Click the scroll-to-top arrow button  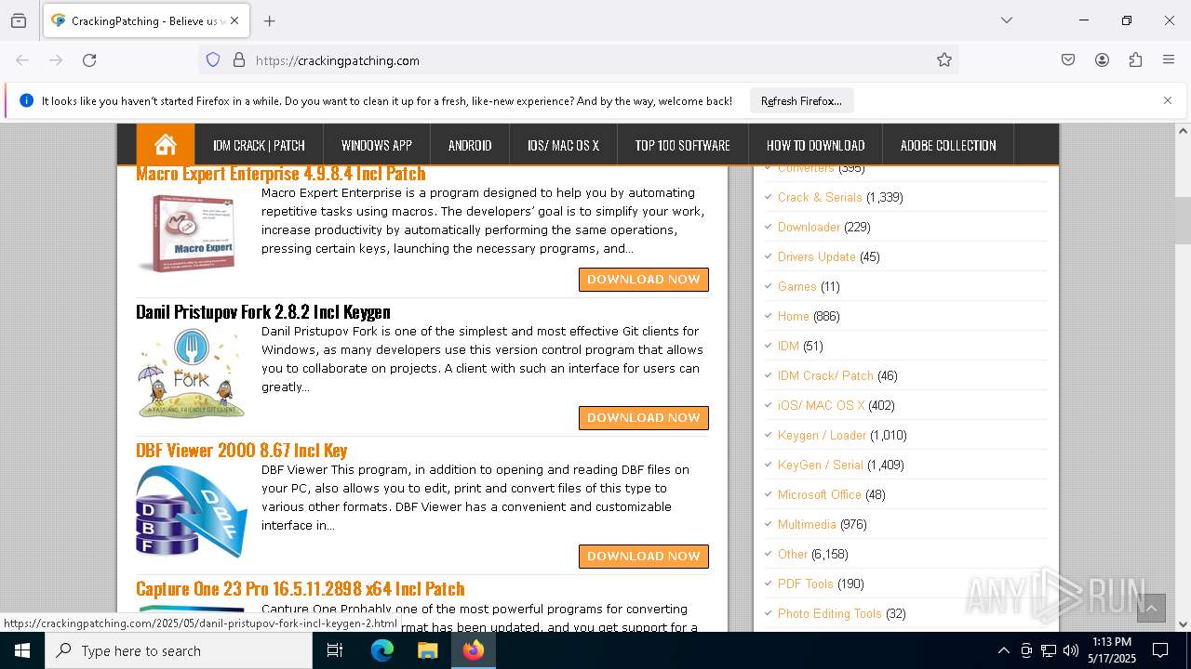[x=1151, y=608]
